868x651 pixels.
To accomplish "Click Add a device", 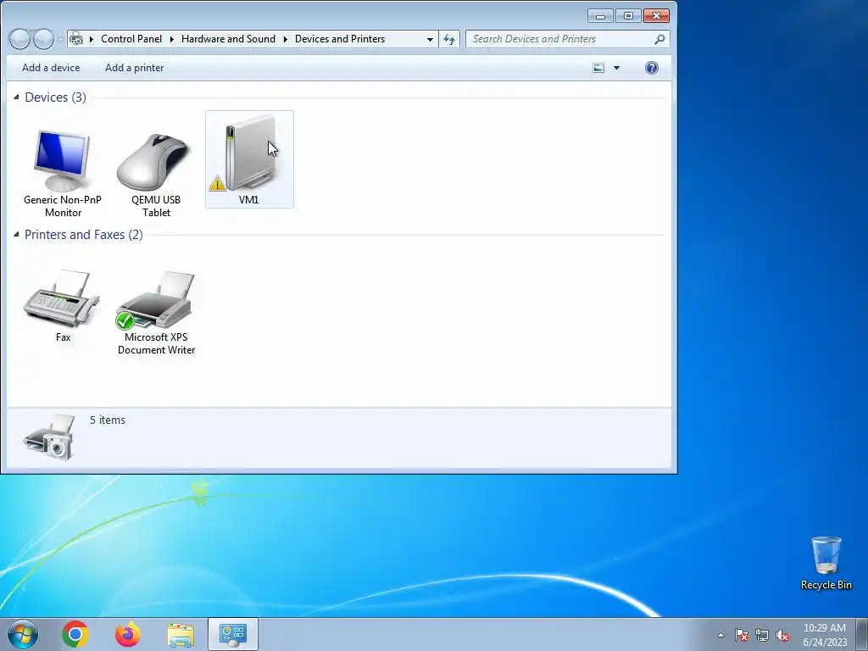I will tap(51, 68).
